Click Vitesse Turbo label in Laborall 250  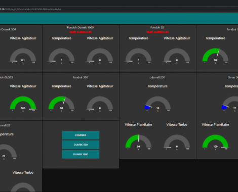pos(177,124)
